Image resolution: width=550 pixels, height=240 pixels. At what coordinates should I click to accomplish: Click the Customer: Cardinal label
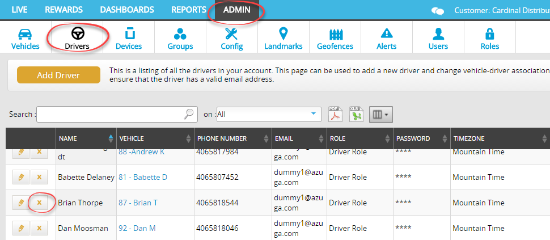point(502,11)
